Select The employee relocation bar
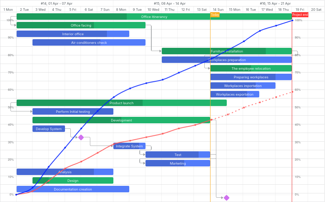The width and height of the screenshot is (325, 202). 251,68
